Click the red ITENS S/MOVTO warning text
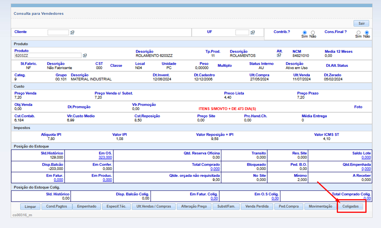The width and height of the screenshot is (381, 228). (x=227, y=109)
